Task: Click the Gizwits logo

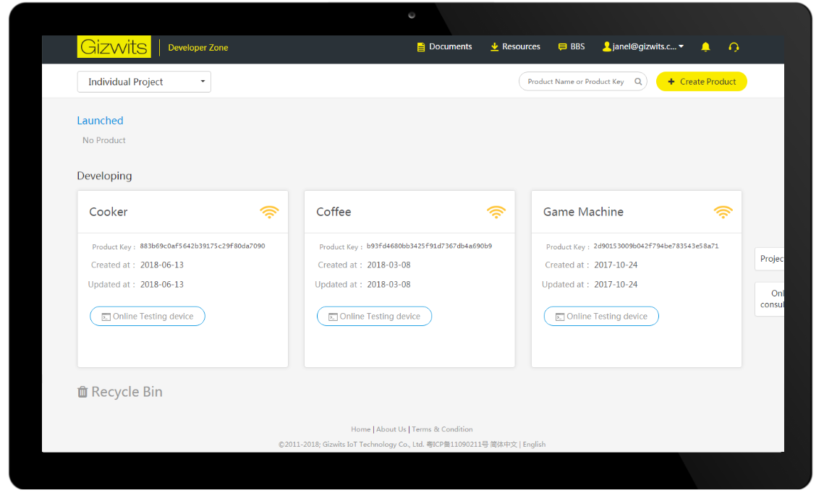Action: click(114, 46)
